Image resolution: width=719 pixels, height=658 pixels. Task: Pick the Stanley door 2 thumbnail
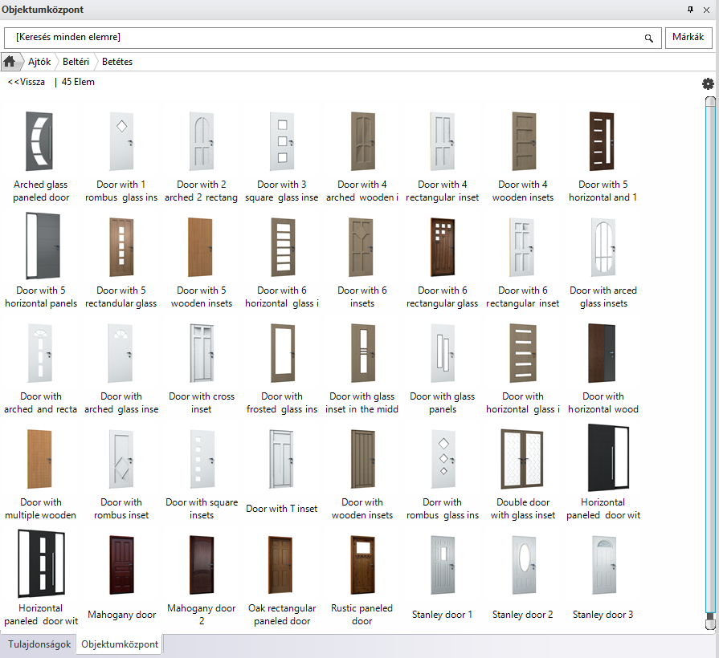click(x=523, y=565)
